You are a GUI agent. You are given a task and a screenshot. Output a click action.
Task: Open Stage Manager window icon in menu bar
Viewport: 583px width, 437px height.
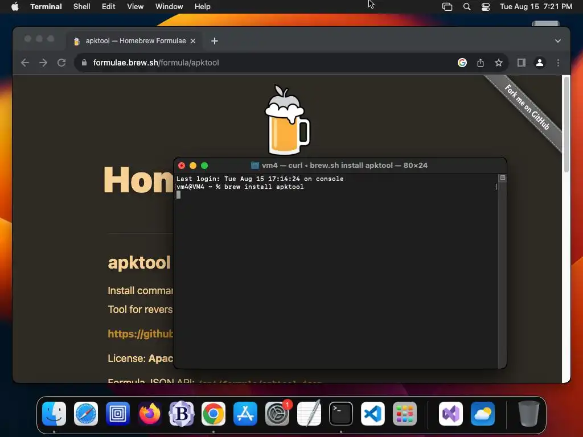pos(447,7)
